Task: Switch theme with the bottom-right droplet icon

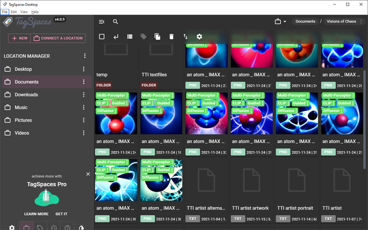Action: coord(81,228)
